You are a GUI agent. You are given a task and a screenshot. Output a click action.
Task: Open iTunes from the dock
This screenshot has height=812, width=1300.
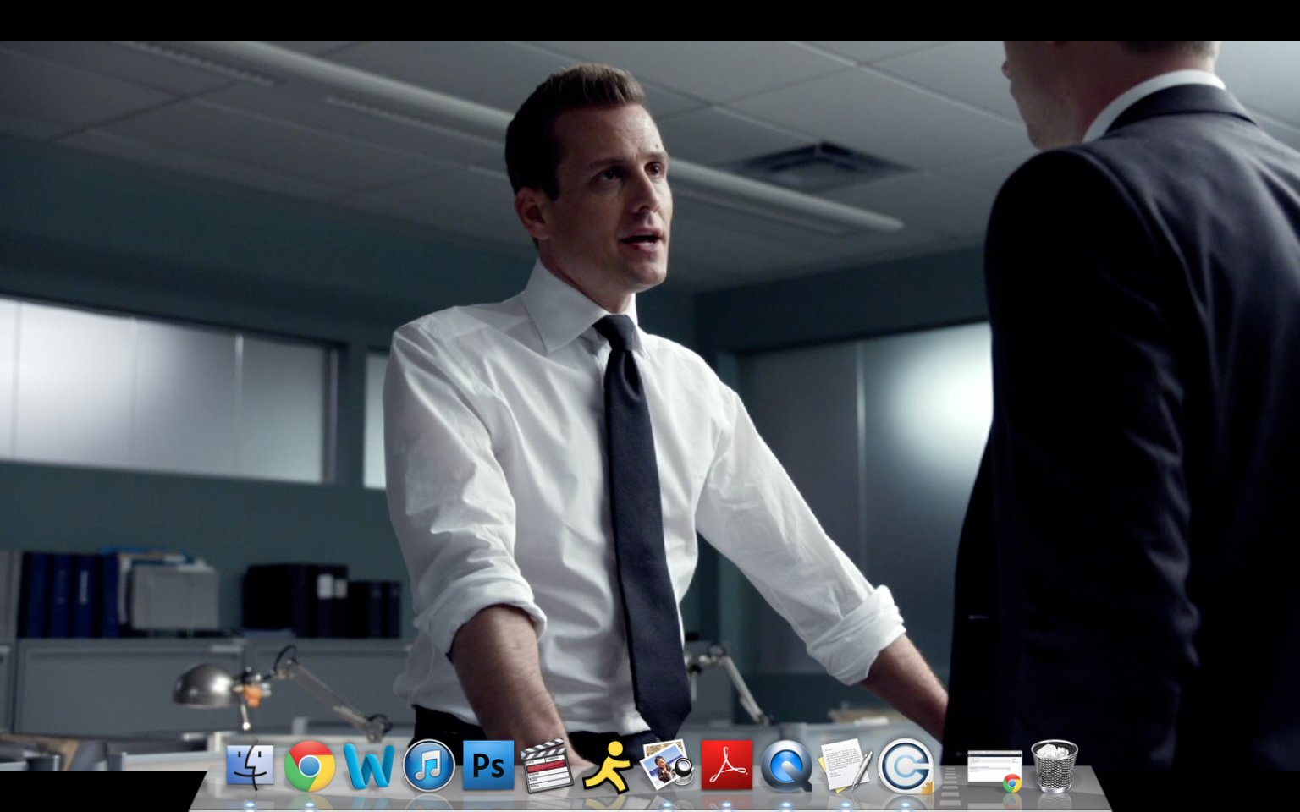click(x=428, y=766)
